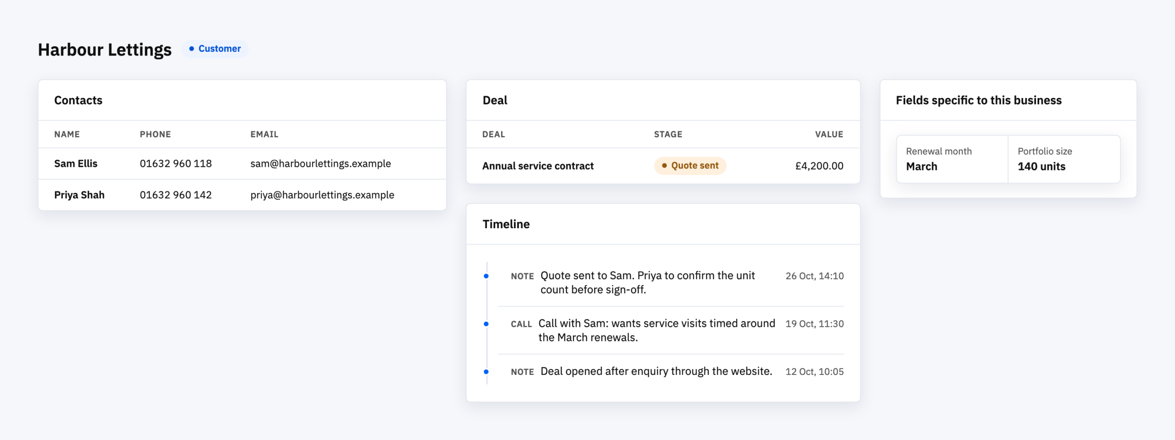
Task: Click the timestamp 19 Oct, 11:30
Action: click(x=814, y=324)
